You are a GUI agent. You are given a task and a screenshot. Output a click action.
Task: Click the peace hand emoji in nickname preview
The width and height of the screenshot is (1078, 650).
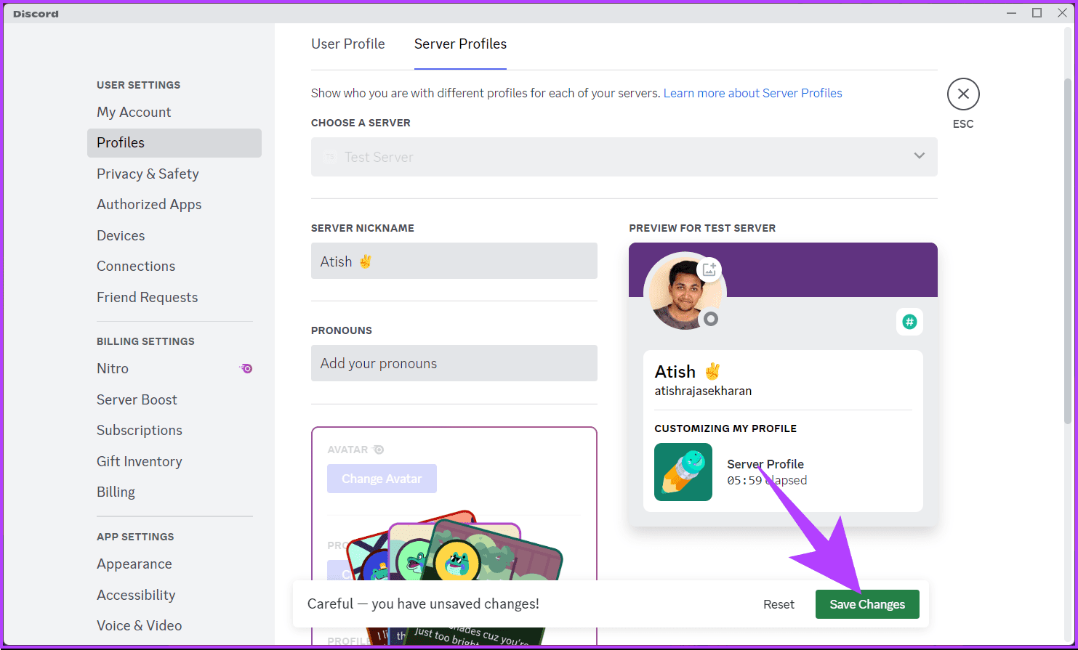pos(712,371)
